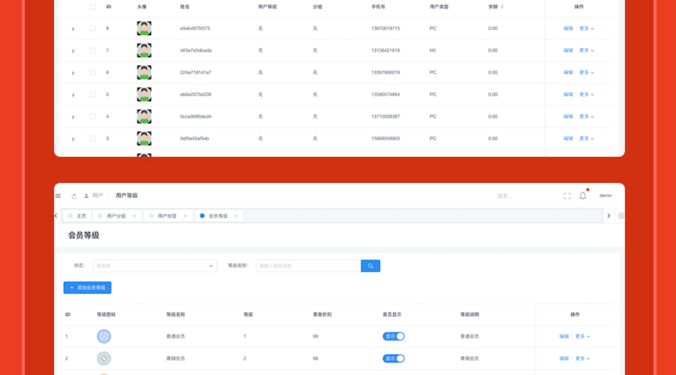
Task: Check the row for user ID 3
Action: click(92, 138)
